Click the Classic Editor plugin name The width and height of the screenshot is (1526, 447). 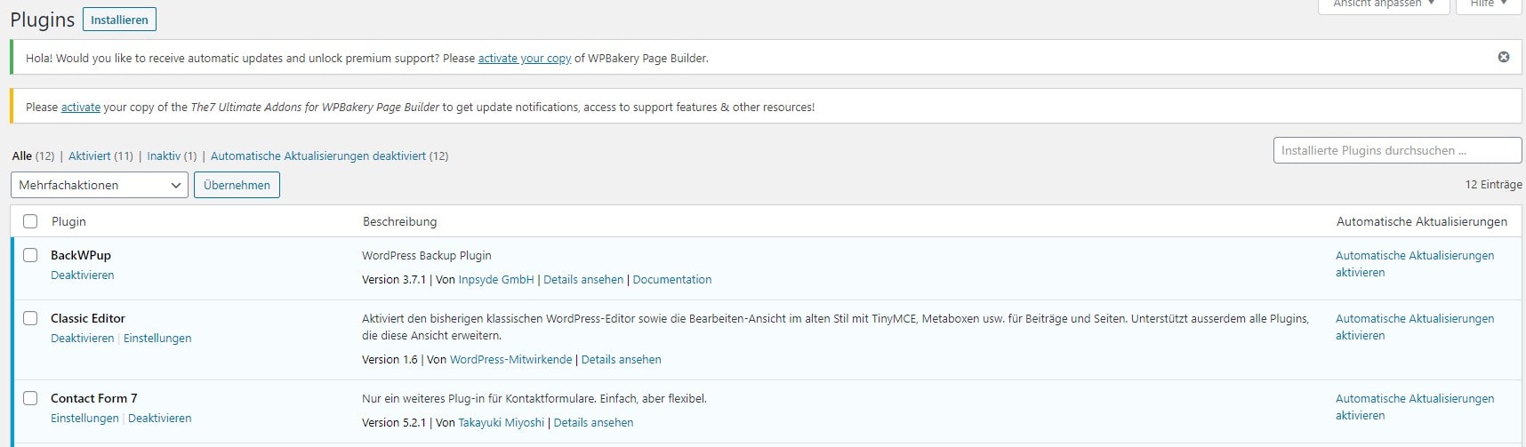(x=88, y=318)
